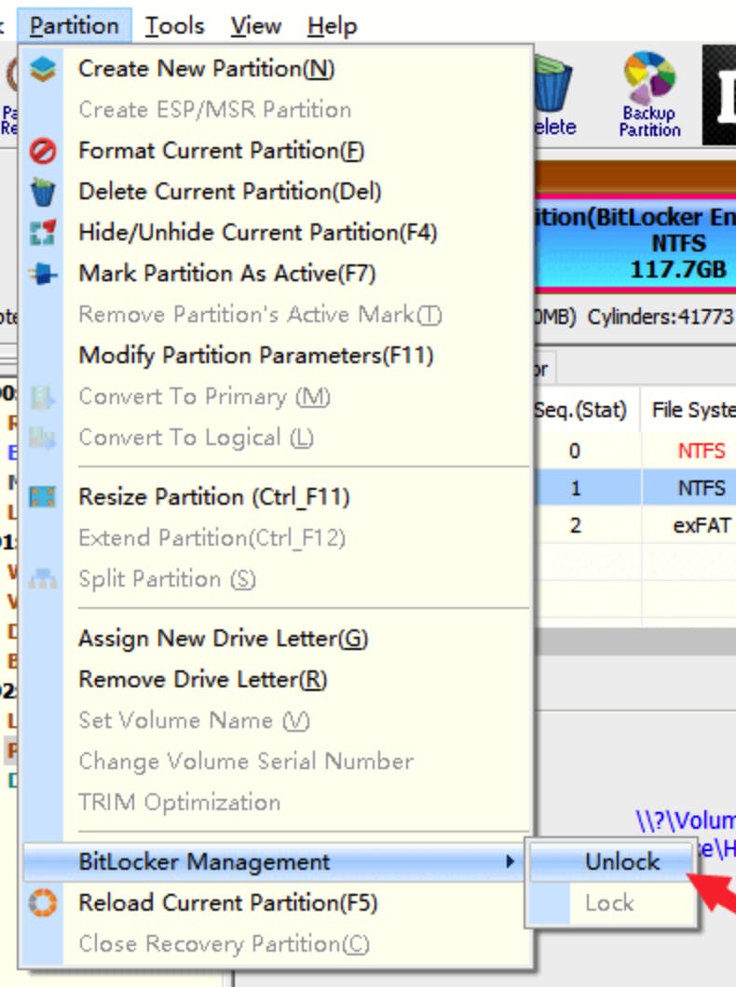Click Create ESP/MSR Partition entry
736x987 pixels.
coord(214,110)
